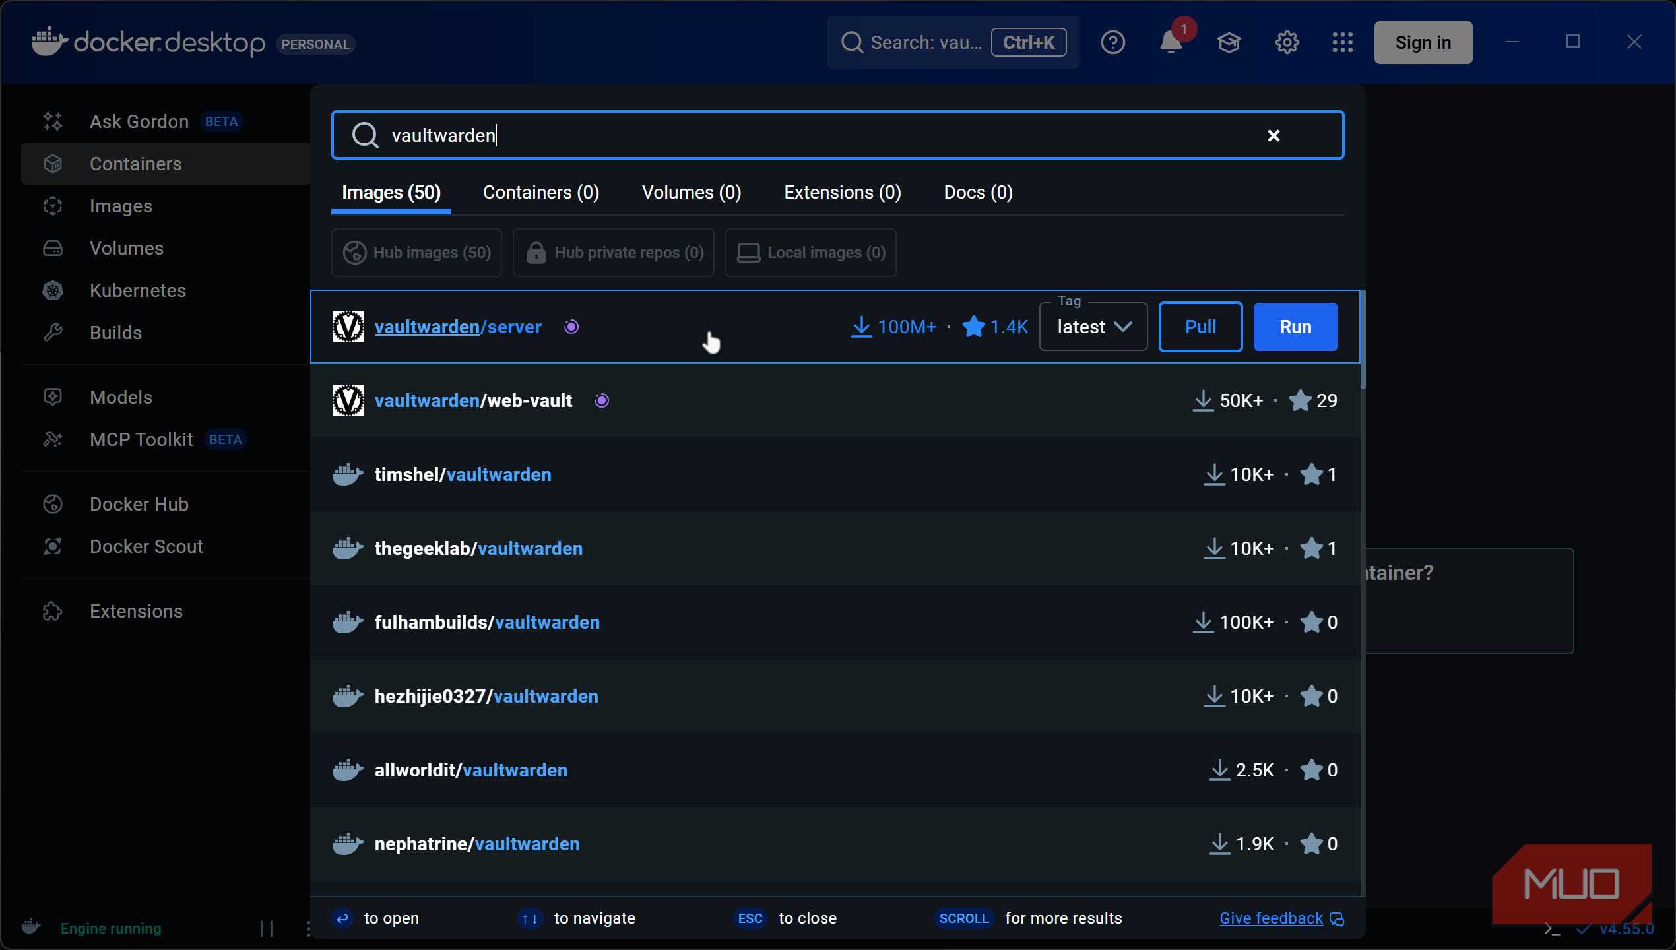Image resolution: width=1676 pixels, height=950 pixels.
Task: Click the BETA badge beside Ask Gordon
Action: coord(221,122)
